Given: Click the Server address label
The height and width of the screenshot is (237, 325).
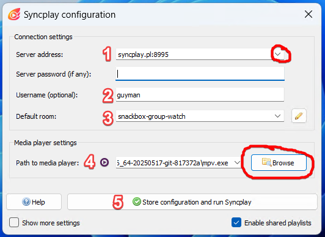Looking at the screenshot, I should [39, 55].
